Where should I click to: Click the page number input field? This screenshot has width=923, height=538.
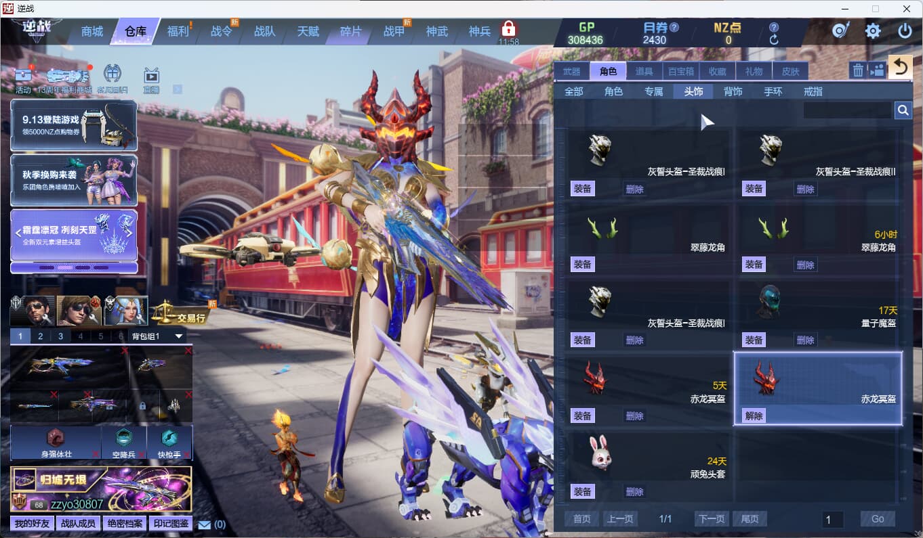[833, 520]
